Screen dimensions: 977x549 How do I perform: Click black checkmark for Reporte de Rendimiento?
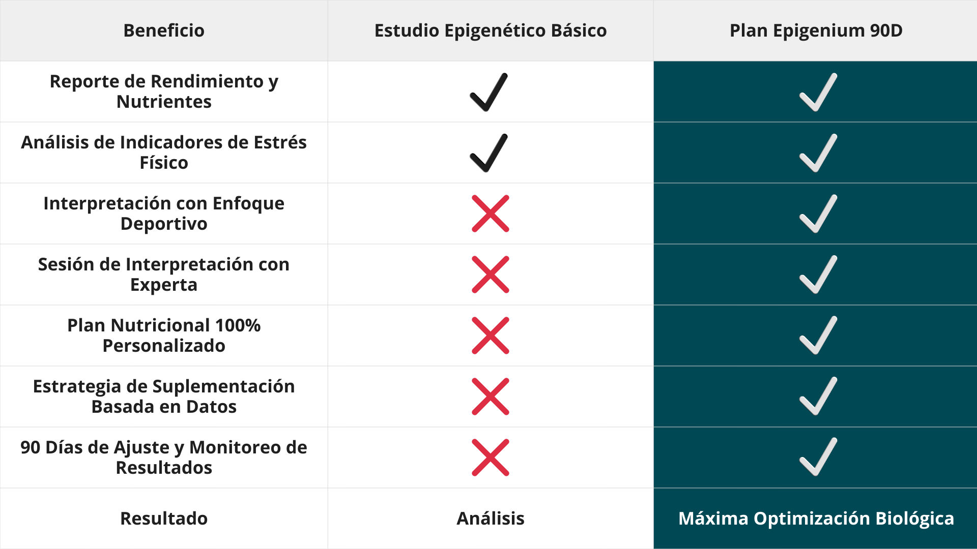coord(489,93)
